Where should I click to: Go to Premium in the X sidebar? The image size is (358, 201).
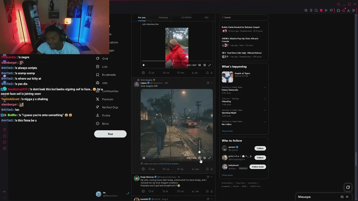click(105, 99)
